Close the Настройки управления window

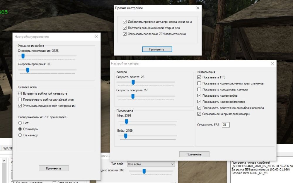96,37
